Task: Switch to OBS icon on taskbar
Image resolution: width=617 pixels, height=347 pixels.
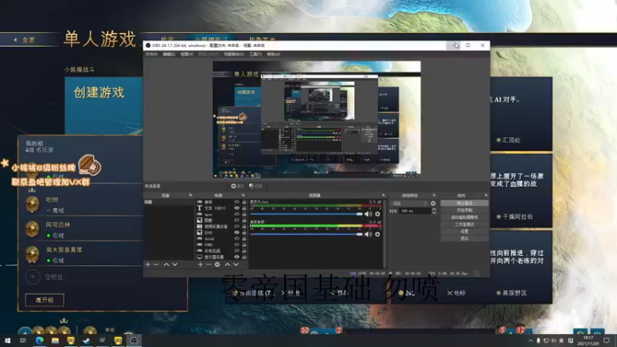Action: (133, 340)
